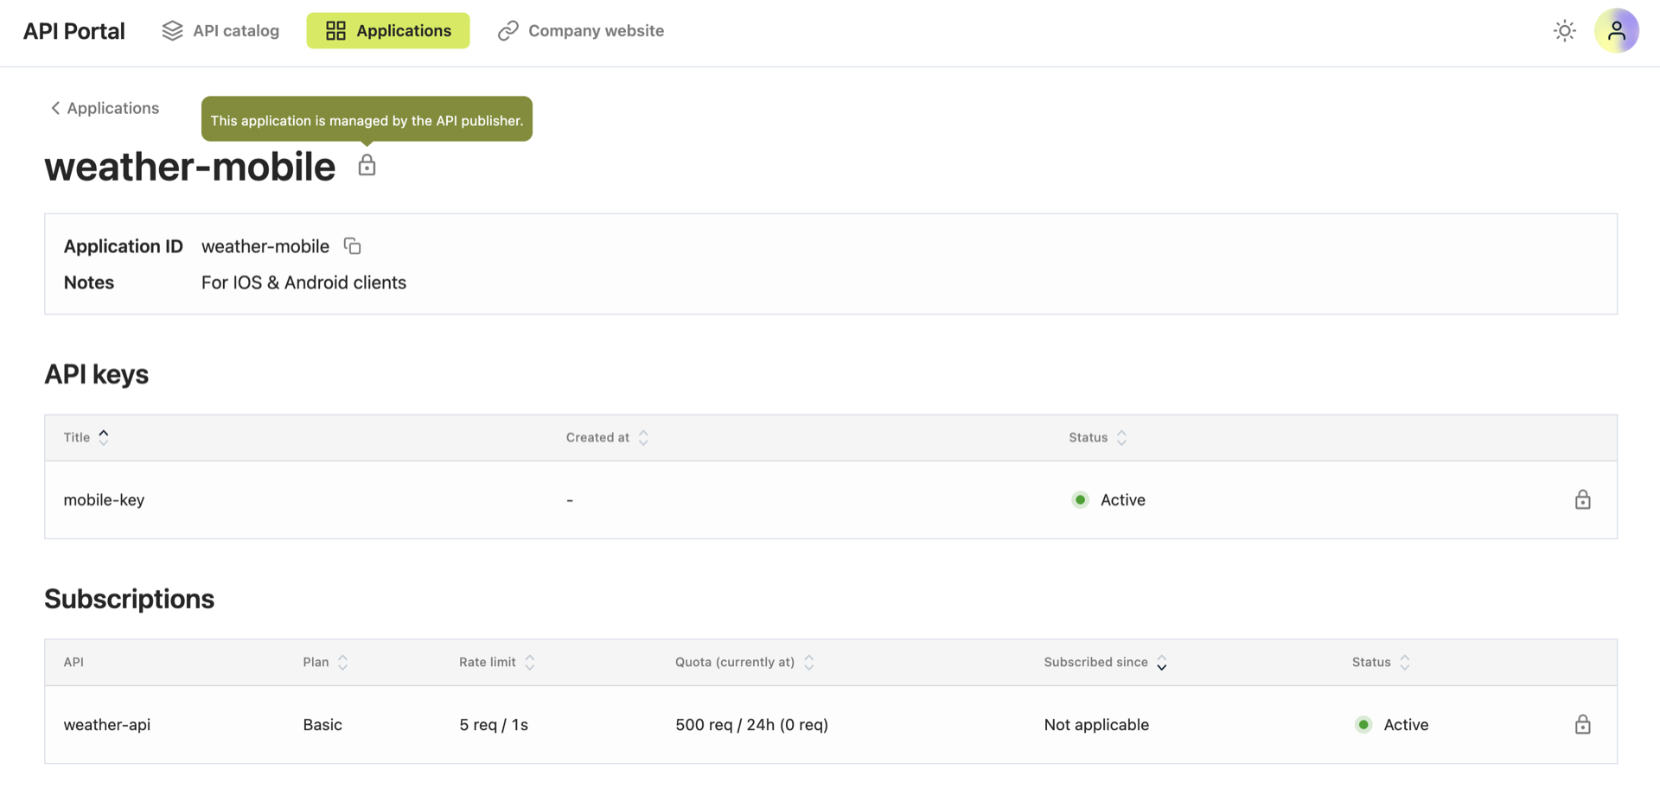1660x788 pixels.
Task: Click the 5 req / 1s rate limit
Action: [494, 725]
